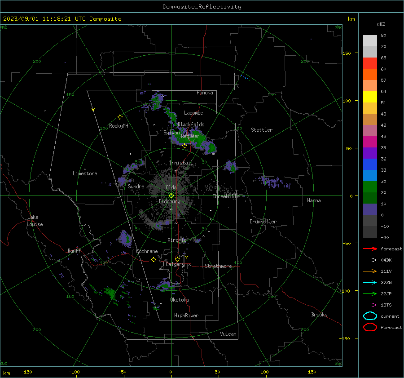
Task: Click the white 04DK arrow in legend
Action: pyautogui.click(x=370, y=260)
